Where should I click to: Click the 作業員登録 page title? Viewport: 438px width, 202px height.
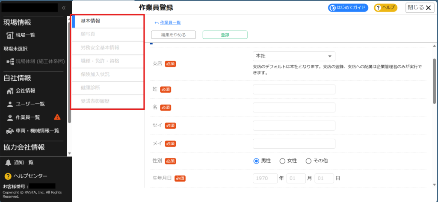(156, 8)
